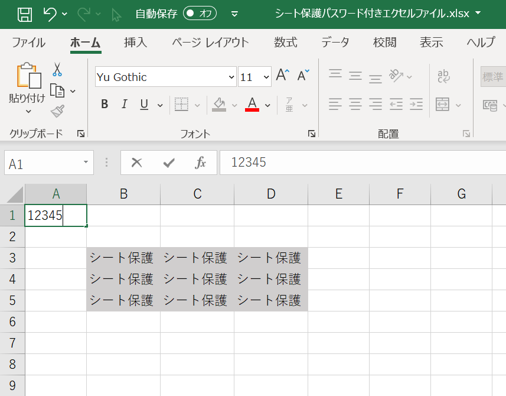This screenshot has width=506, height=396.
Task: Confirm the entry with the checkmark button
Action: (169, 163)
